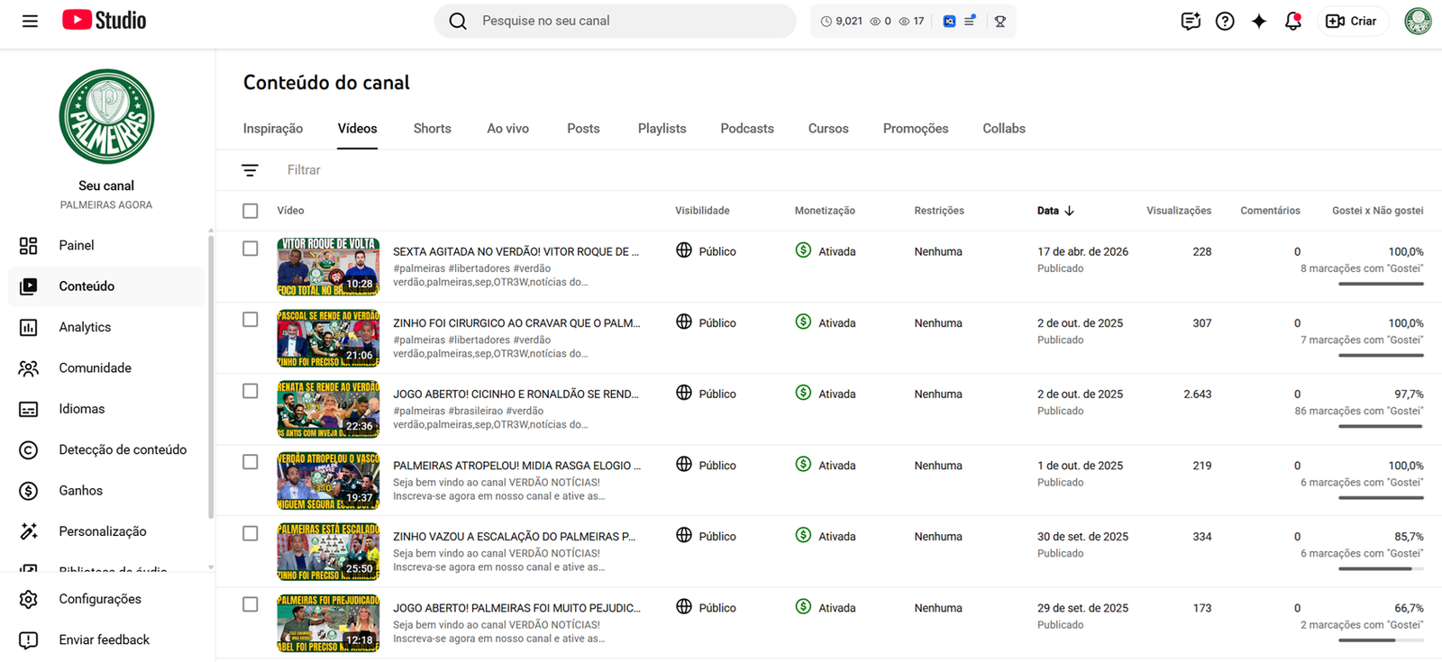Image resolution: width=1442 pixels, height=662 pixels.
Task: Check the box for SEXTA AGITADA video
Action: (x=251, y=249)
